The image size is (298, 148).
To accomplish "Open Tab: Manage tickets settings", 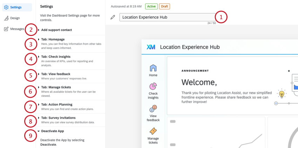I will coord(70,91).
